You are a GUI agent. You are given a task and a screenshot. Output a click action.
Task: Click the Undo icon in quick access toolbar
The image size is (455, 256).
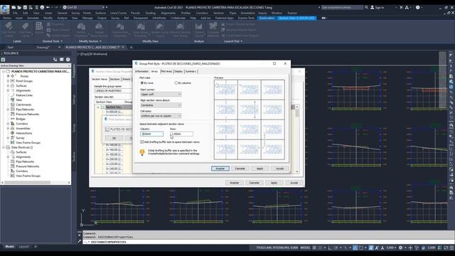pos(48,7)
